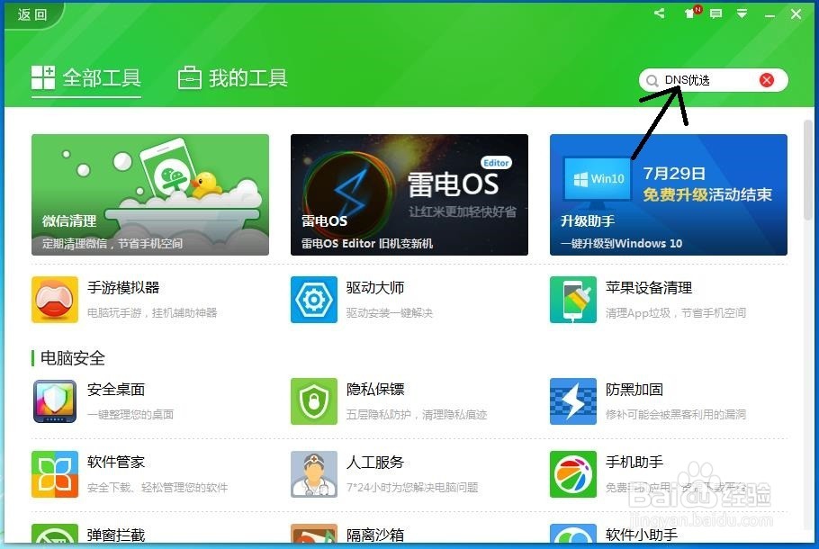Open the 手机助手 icon
The height and width of the screenshot is (549, 819).
[573, 474]
